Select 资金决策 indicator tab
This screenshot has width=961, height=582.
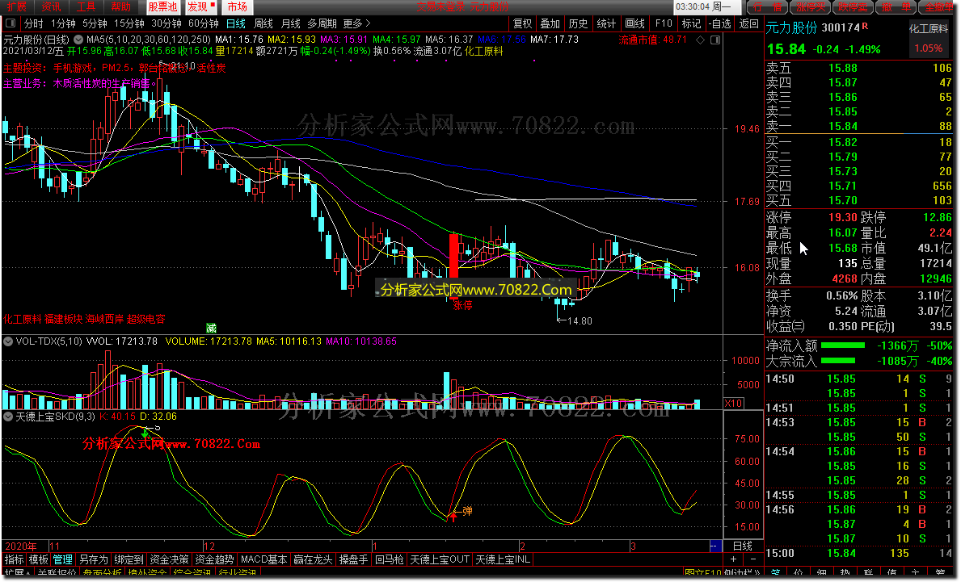169,559
